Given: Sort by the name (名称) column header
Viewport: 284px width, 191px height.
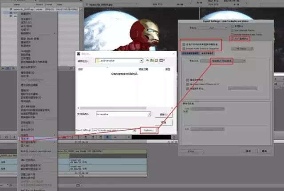Looking at the screenshot, I should coord(80,69).
